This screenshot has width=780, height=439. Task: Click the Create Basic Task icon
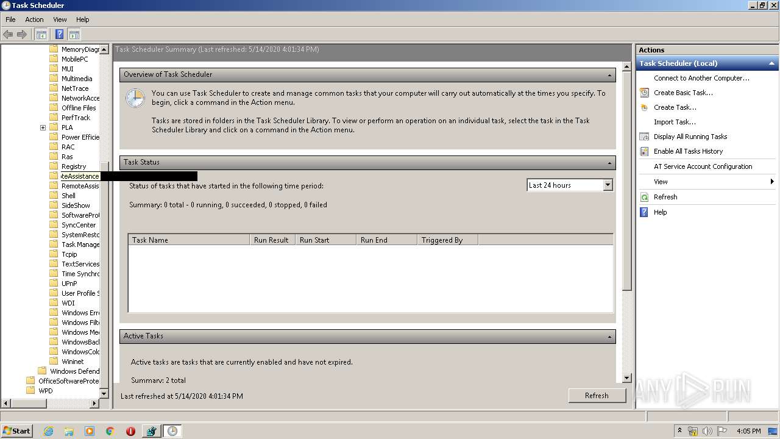click(x=644, y=93)
